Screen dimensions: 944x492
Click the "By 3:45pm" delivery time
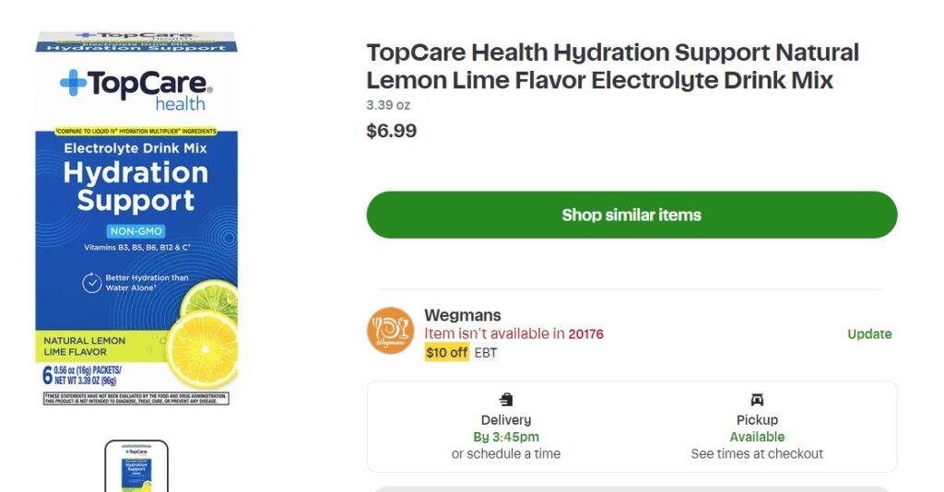[506, 437]
